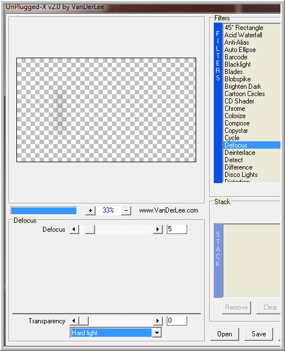Viewport: 285px width, 351px height.
Task: Click the Save button
Action: (258, 334)
